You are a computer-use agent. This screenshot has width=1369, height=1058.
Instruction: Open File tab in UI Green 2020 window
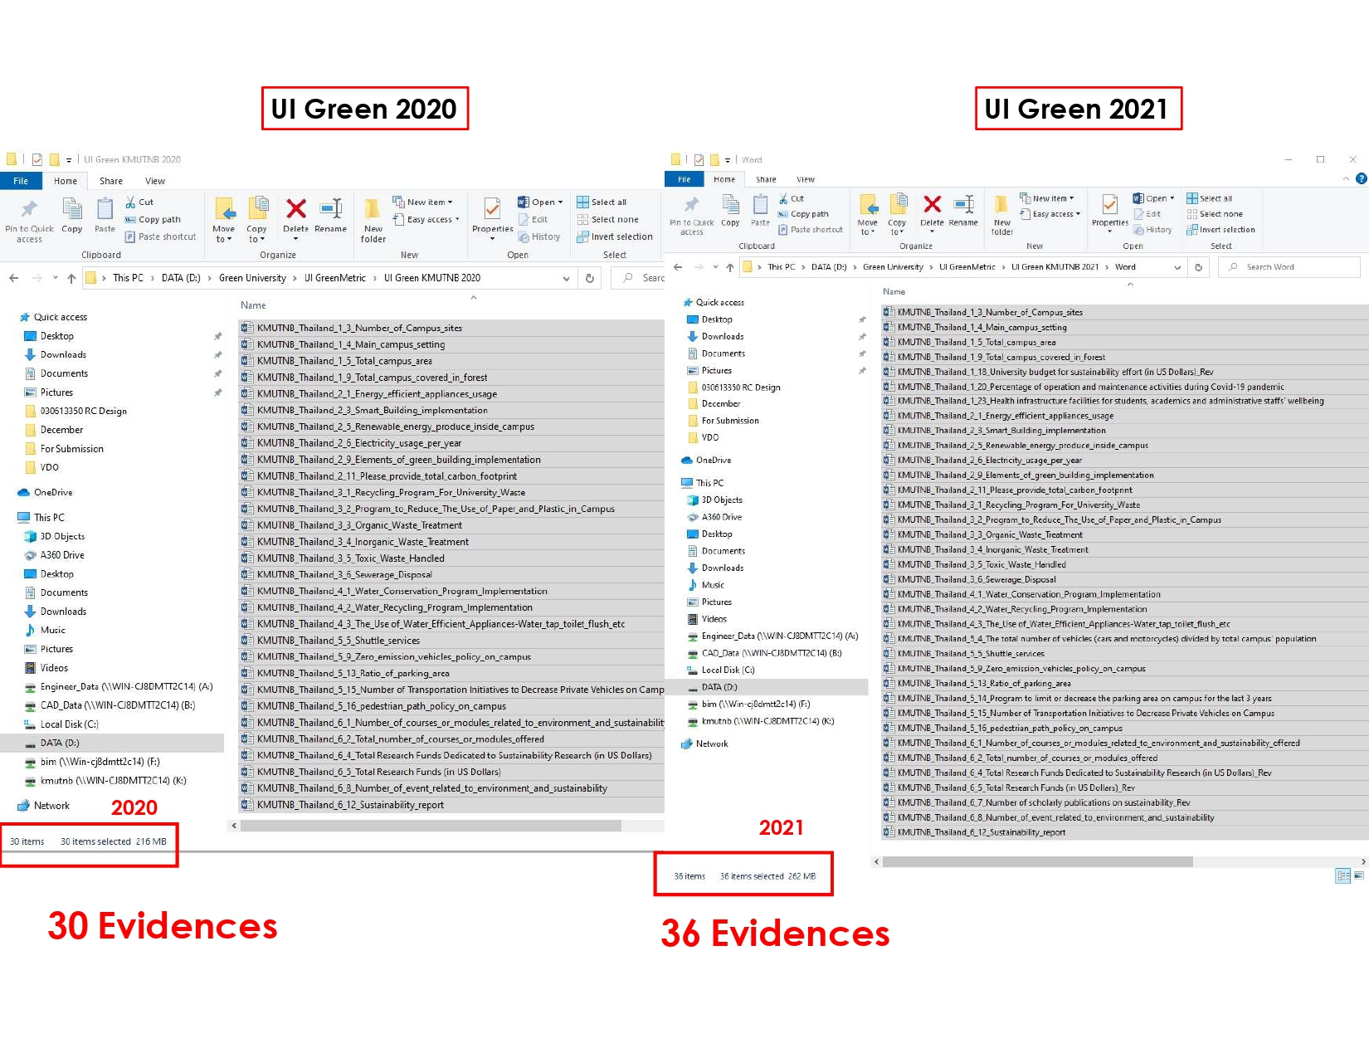pyautogui.click(x=21, y=181)
